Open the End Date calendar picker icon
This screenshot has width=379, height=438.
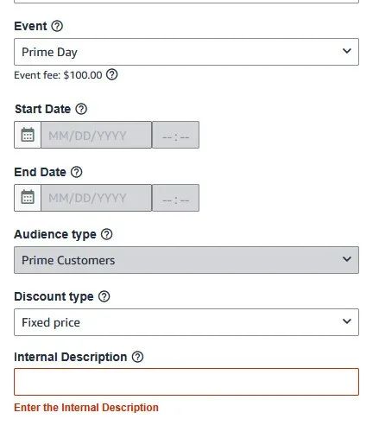(28, 198)
